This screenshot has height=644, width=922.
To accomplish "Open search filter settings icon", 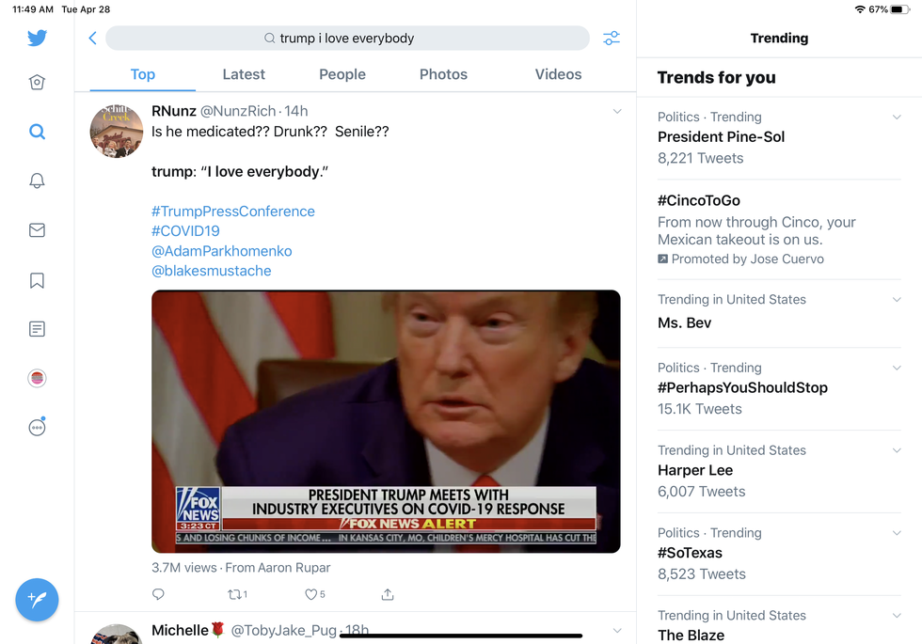I will point(612,39).
